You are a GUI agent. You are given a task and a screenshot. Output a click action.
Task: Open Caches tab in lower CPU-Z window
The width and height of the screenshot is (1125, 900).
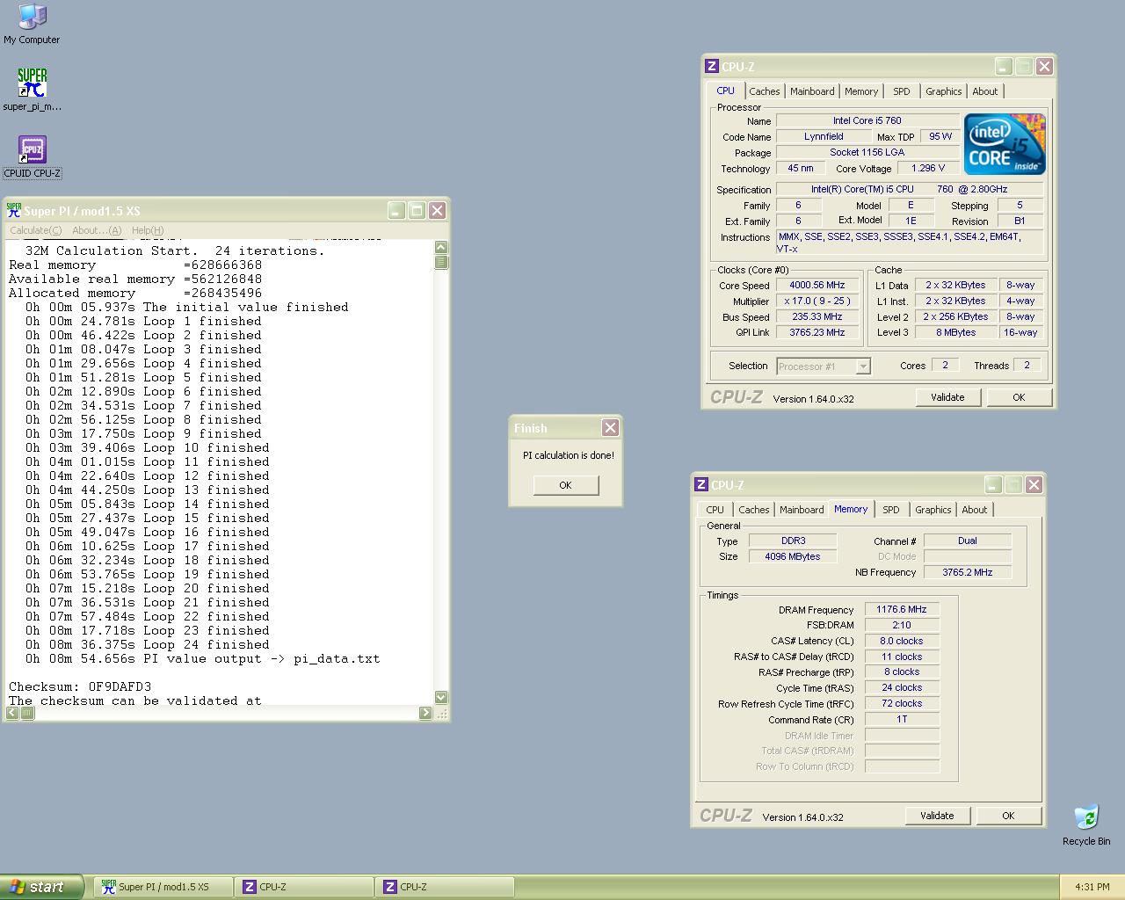click(754, 510)
